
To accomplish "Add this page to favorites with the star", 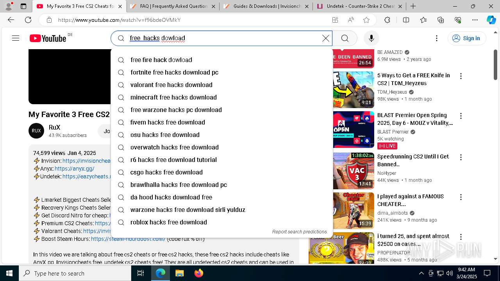I will tap(366, 20).
